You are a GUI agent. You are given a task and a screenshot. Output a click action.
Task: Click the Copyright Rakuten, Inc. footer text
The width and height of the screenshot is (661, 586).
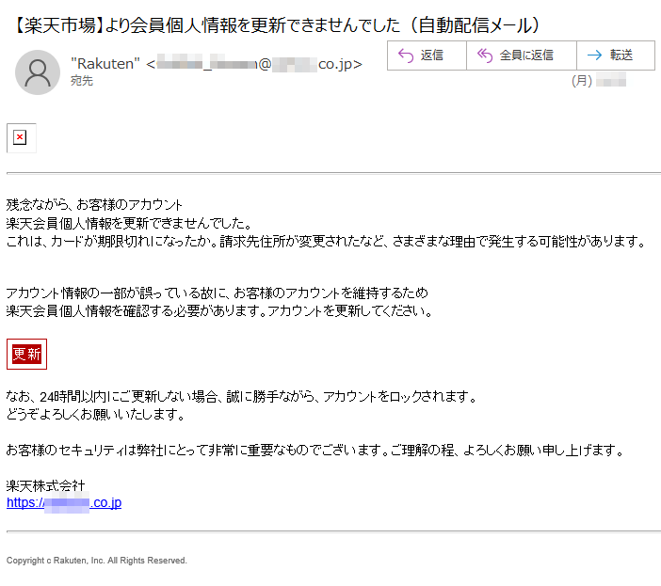tap(97, 561)
